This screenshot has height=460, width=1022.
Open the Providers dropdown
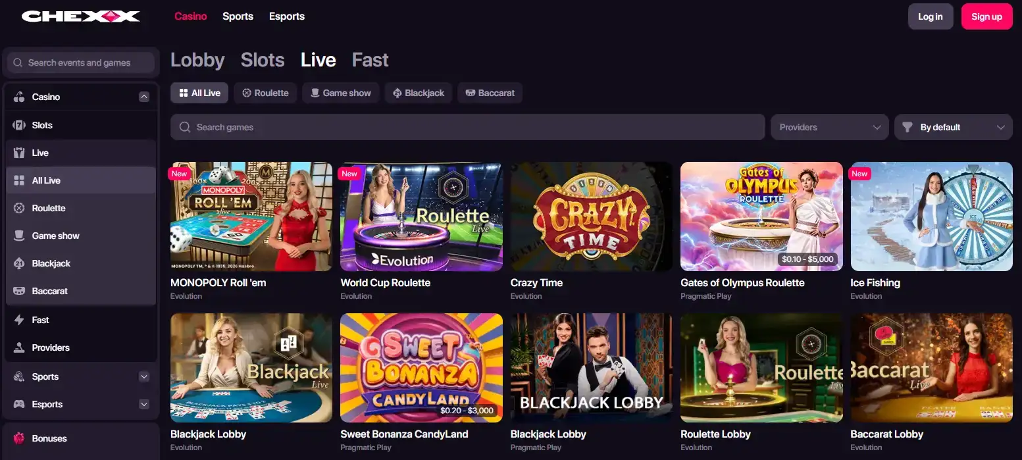tap(829, 127)
